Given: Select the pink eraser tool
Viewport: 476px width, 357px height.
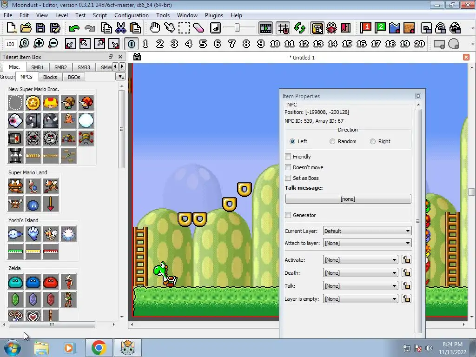Looking at the screenshot, I should [198, 28].
